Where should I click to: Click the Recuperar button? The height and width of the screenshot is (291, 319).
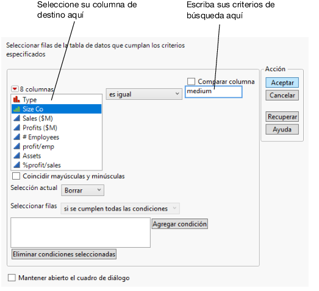[x=282, y=117]
